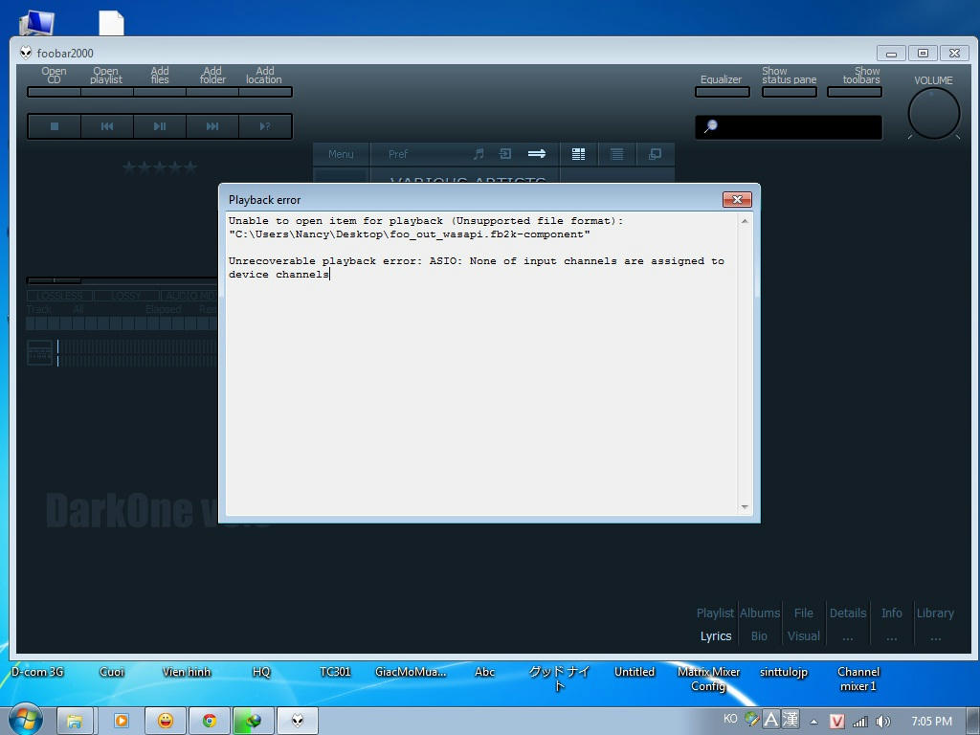The image size is (980, 735).
Task: Switch to the Details tab
Action: (848, 613)
